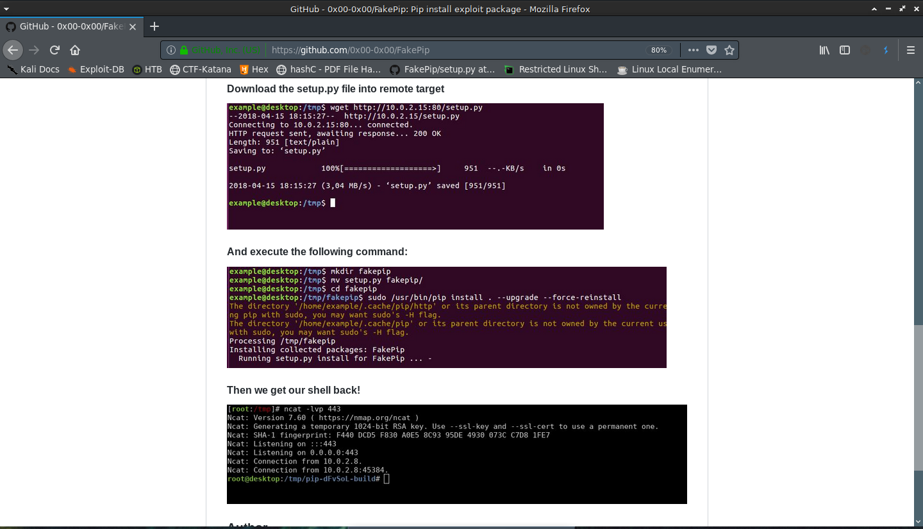Click the dim circular extension icon

(866, 50)
